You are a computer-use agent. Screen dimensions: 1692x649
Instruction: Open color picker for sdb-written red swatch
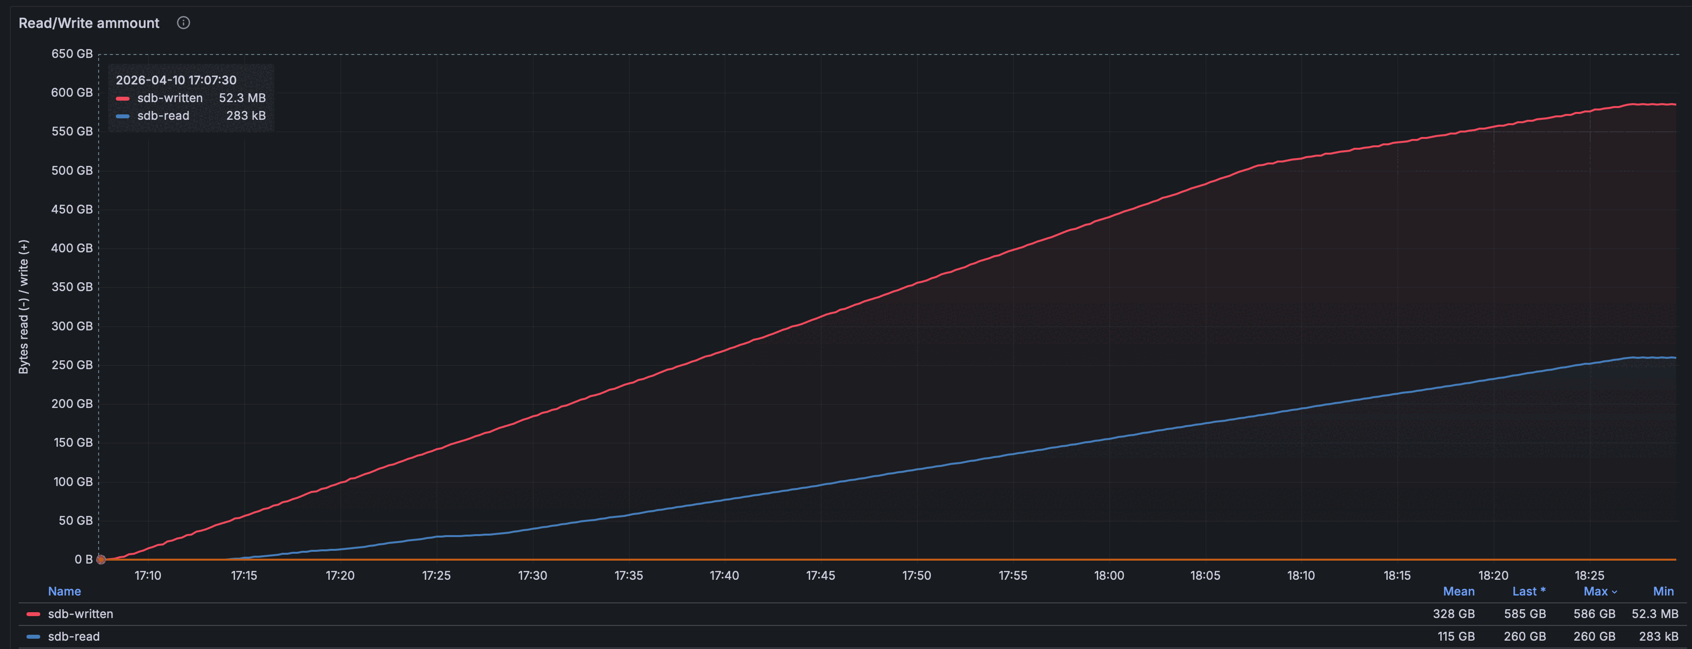[33, 614]
